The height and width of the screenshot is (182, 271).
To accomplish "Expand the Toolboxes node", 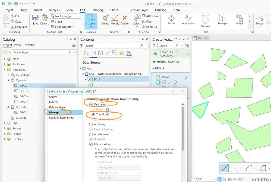I will [5, 64].
